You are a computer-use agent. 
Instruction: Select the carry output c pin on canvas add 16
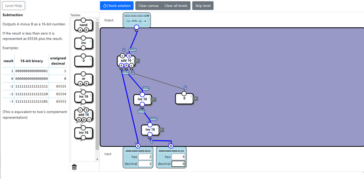point(122,55)
